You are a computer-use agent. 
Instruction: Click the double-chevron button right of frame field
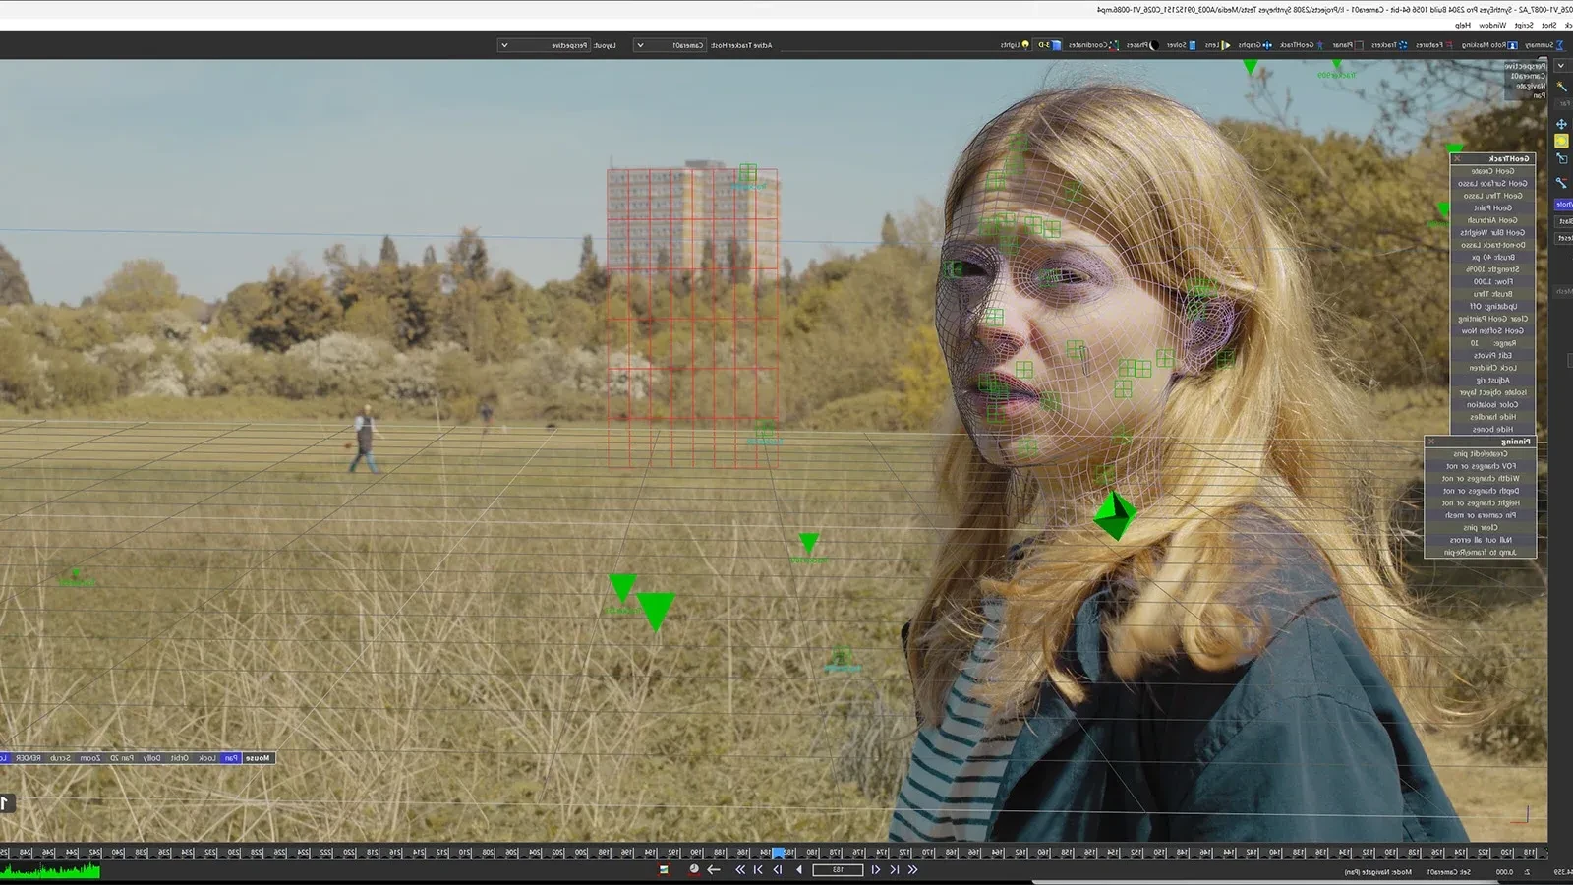[x=912, y=869]
